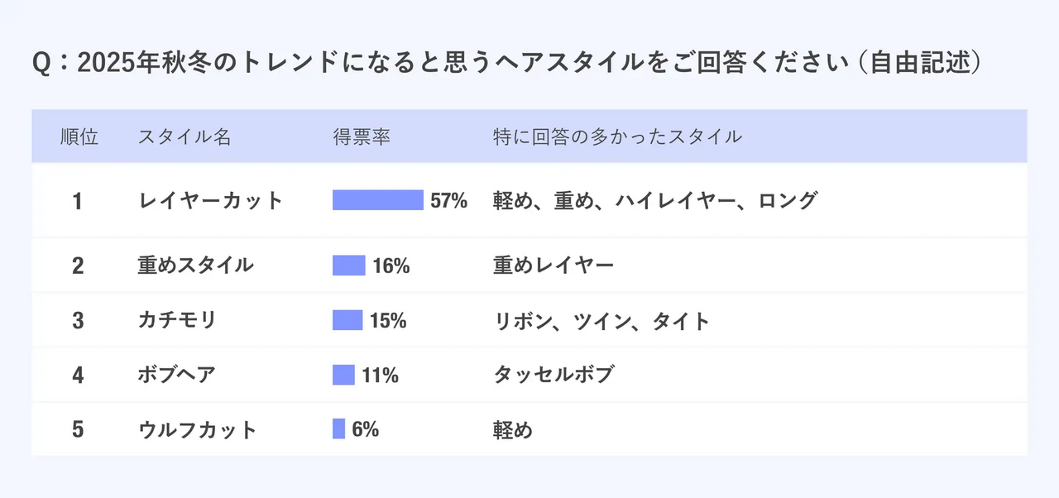Click the 順位 column header
The width and height of the screenshot is (1059, 498).
coord(79,137)
